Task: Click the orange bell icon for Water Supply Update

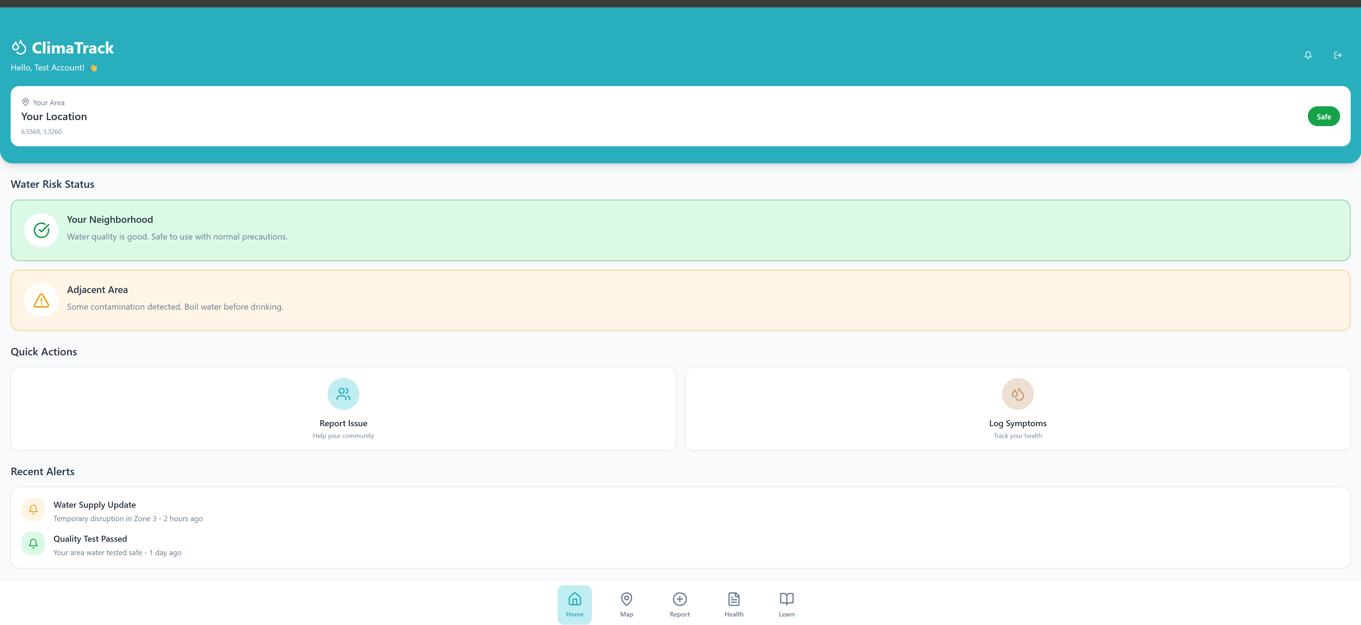Action: click(33, 509)
